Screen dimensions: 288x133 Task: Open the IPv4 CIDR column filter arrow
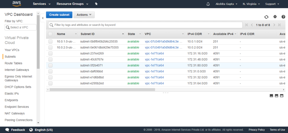209,34
